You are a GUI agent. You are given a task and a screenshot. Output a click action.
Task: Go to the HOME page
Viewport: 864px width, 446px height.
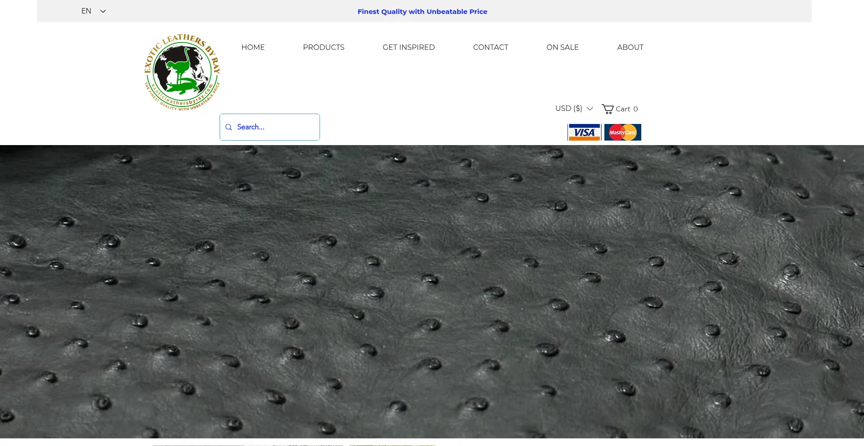(253, 47)
